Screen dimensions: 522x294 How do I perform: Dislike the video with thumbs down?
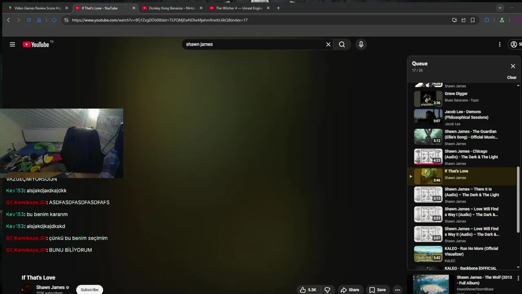327,290
